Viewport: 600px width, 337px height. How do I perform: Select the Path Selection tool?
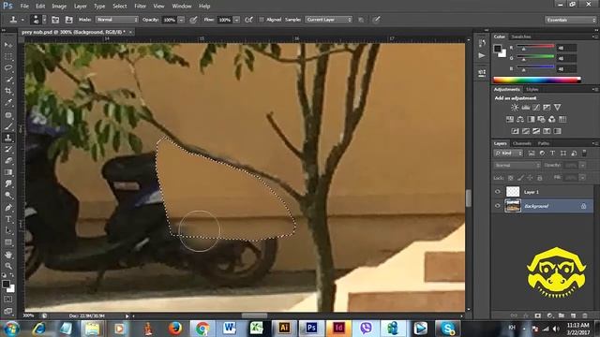click(8, 231)
